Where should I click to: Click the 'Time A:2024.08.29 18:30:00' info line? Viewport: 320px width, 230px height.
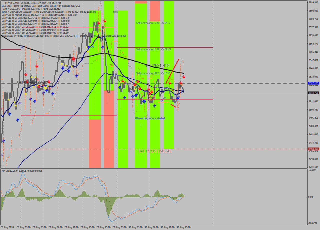point(49,12)
